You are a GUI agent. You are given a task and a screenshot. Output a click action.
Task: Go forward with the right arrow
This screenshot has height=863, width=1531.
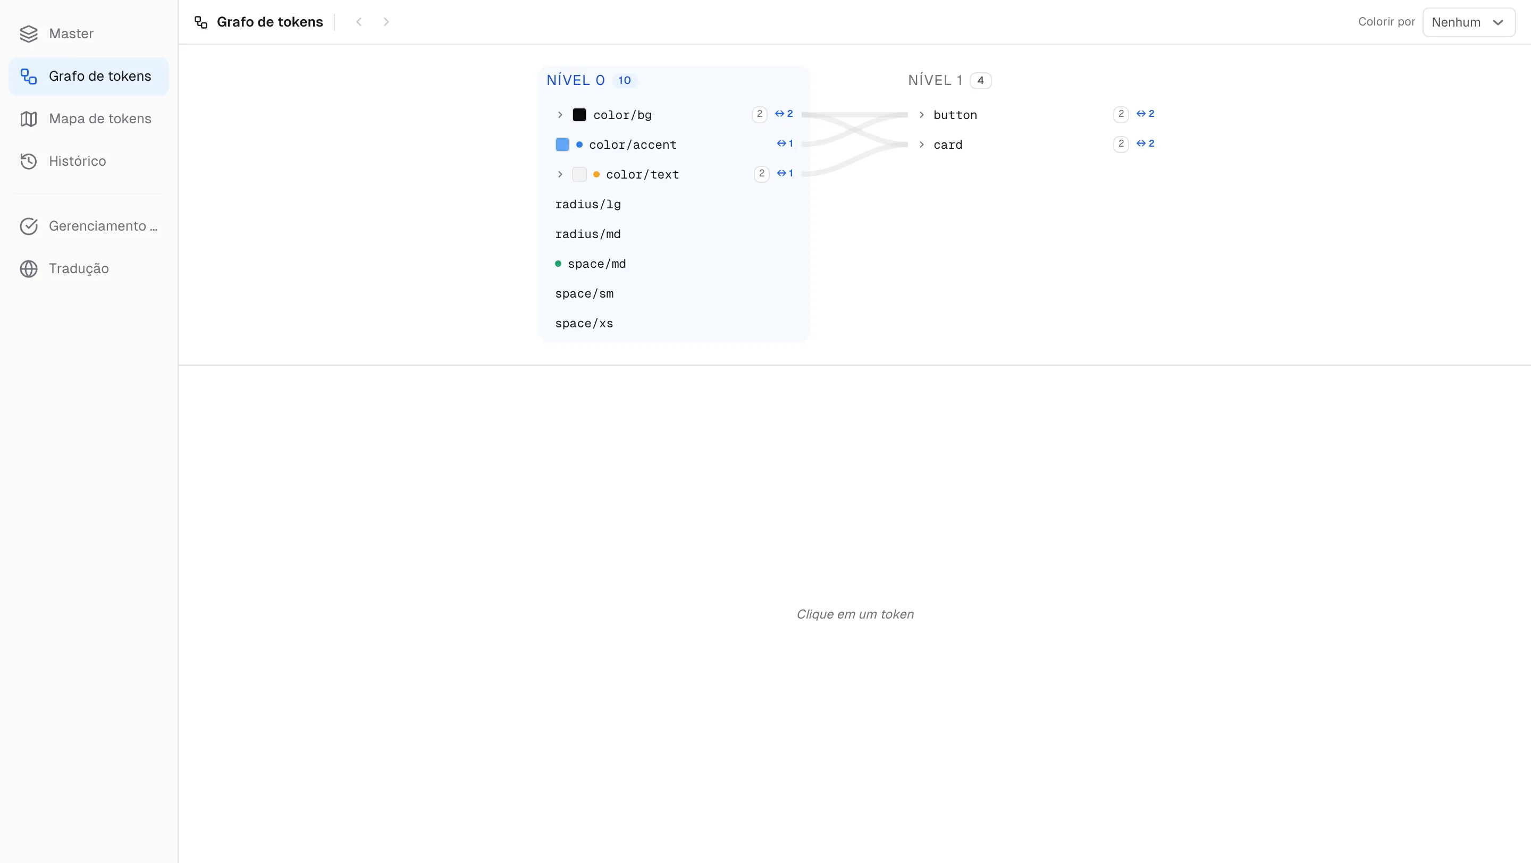(386, 22)
